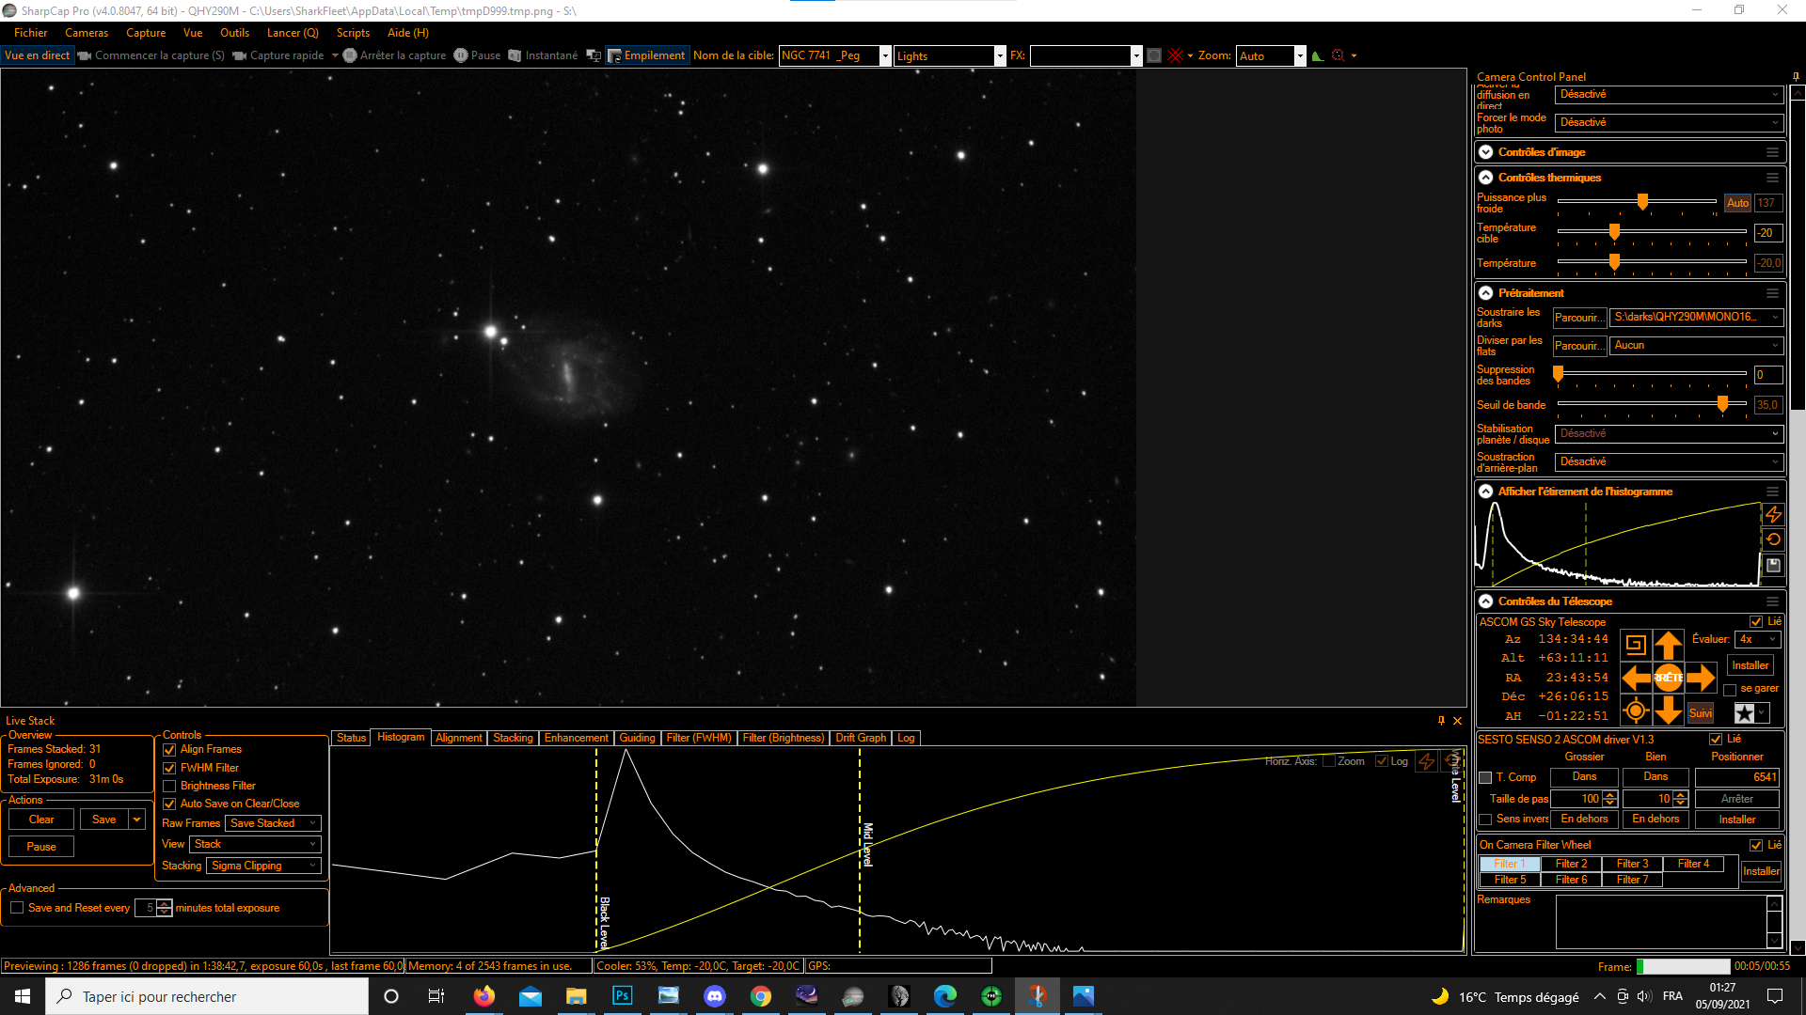
Task: Pin the Camera Control Panel
Action: point(1796,77)
